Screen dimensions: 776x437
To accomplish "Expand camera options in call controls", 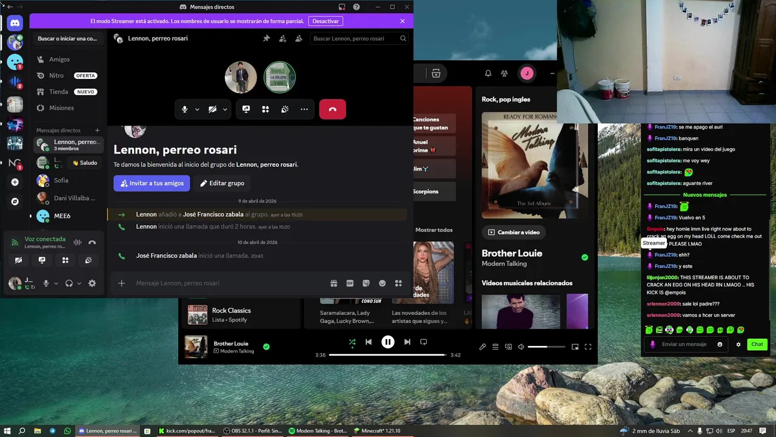I will click(225, 109).
